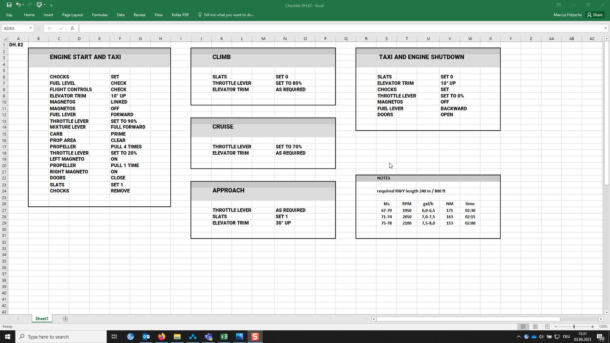This screenshot has width=610, height=343.
Task: Click the Share button
Action: click(x=595, y=15)
